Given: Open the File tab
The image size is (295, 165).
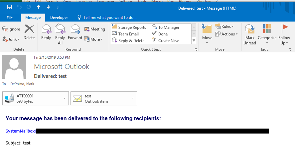Looking at the screenshot, I should coord(10,18).
